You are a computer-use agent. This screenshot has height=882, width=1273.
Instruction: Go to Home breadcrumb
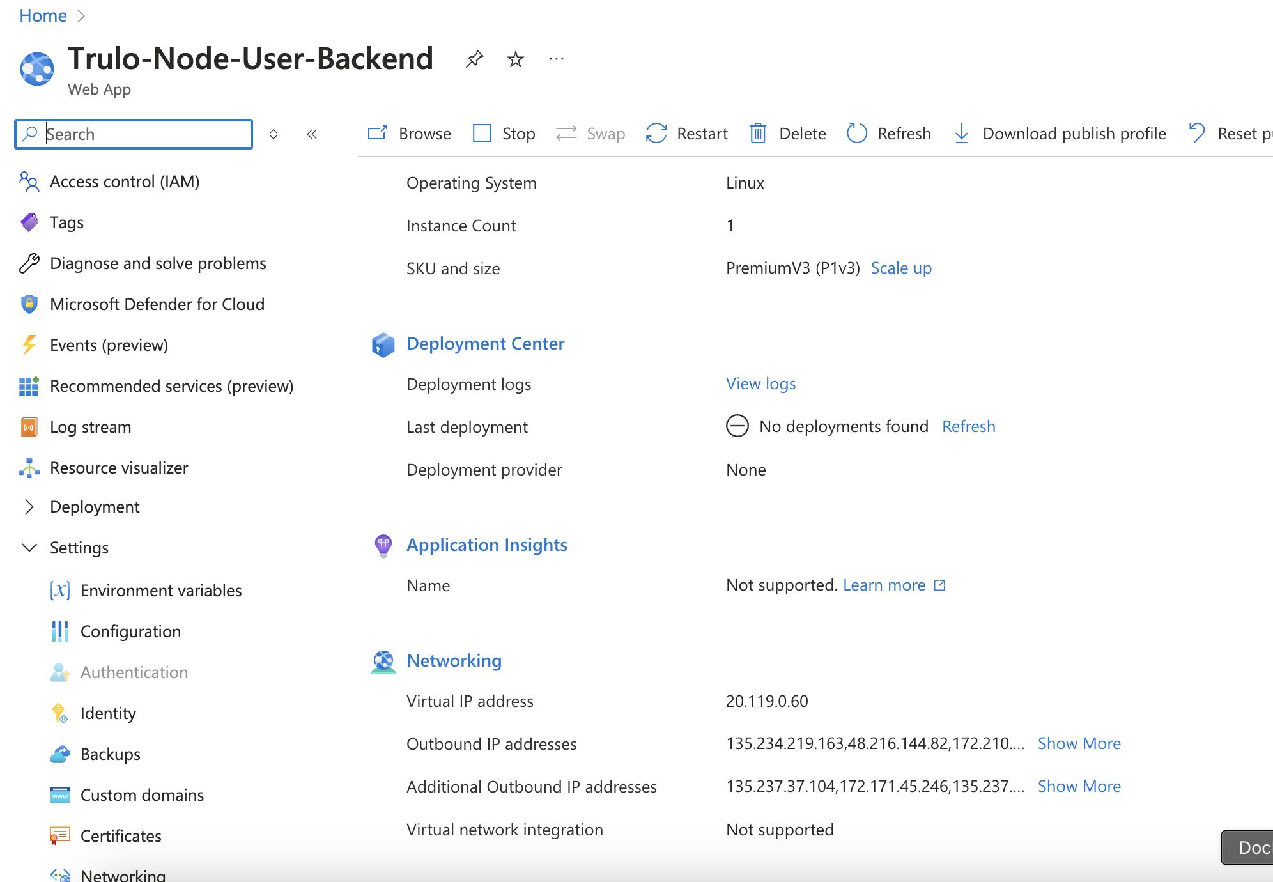(x=43, y=15)
